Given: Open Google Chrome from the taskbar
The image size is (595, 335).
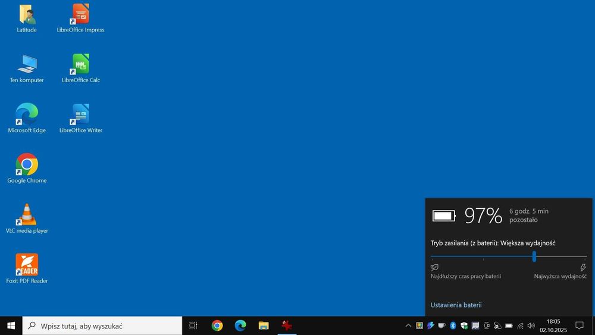Looking at the screenshot, I should coord(217,325).
